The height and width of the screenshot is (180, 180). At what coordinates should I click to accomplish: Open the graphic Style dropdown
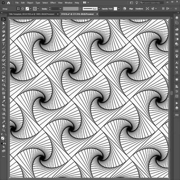tap(119, 9)
